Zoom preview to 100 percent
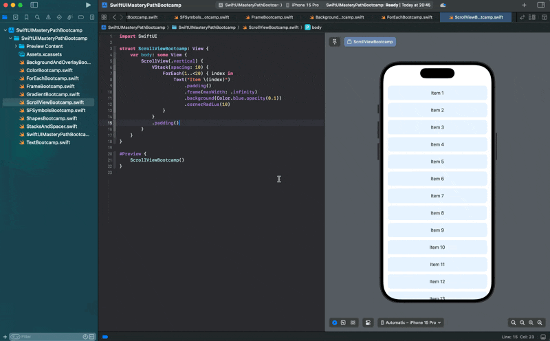Viewport: 550px width, 341px height. pos(522,322)
